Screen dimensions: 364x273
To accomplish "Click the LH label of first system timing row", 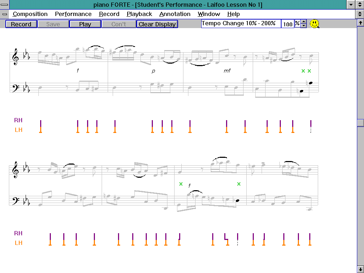I will (18, 130).
